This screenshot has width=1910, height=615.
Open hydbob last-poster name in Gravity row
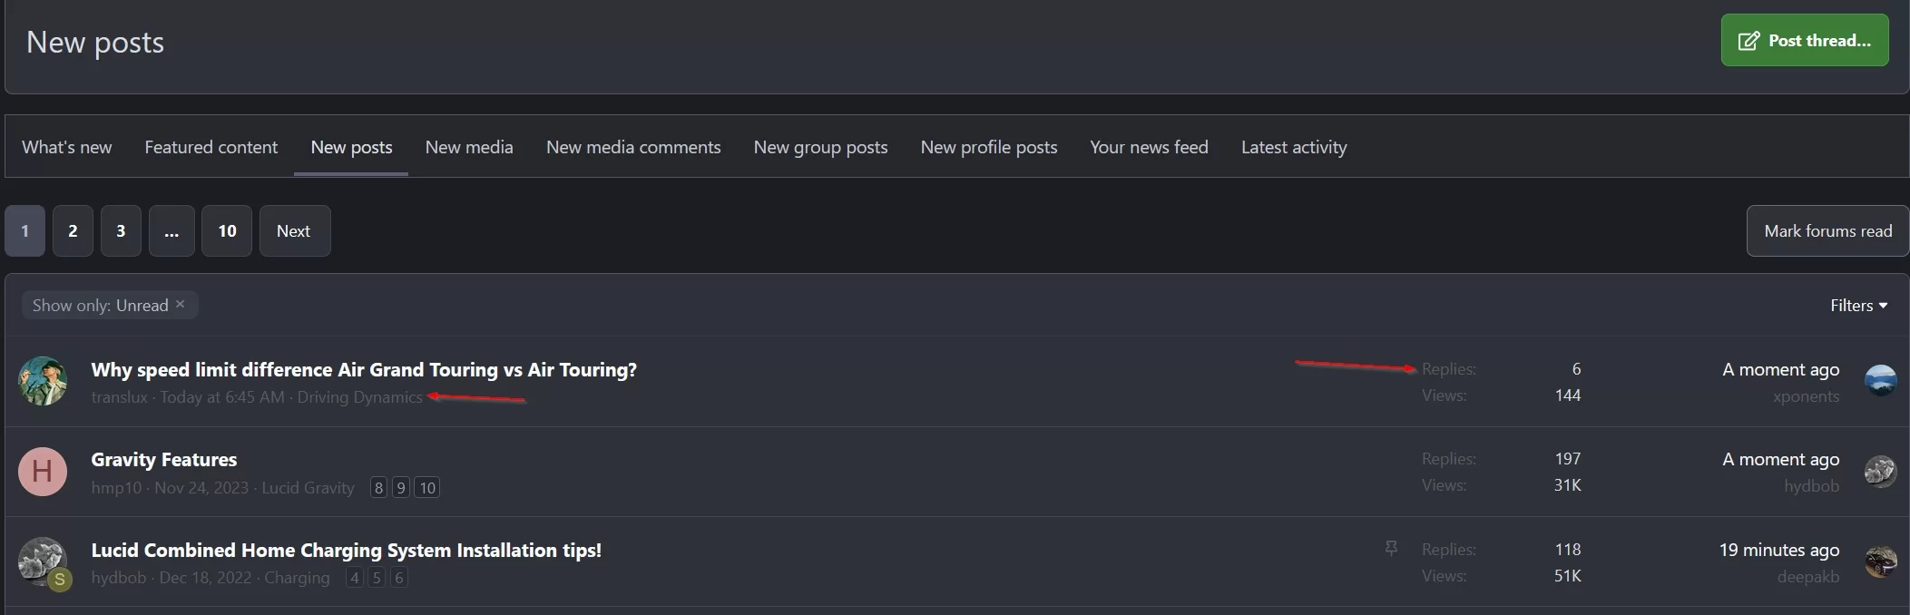click(1811, 486)
